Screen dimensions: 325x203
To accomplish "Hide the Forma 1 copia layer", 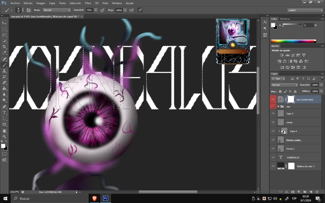I will [x=273, y=140].
